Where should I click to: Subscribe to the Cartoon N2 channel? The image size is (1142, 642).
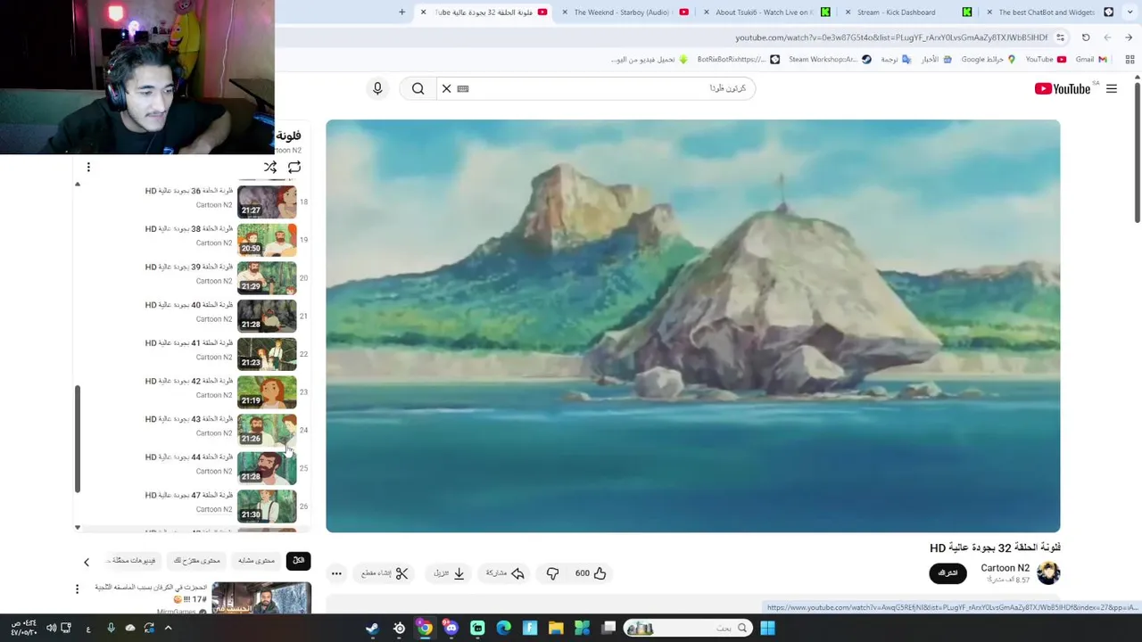(x=948, y=573)
